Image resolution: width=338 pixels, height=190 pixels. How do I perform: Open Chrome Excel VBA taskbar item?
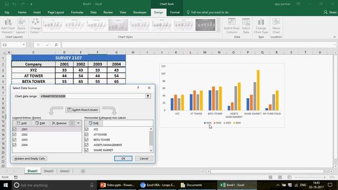(x=158, y=185)
